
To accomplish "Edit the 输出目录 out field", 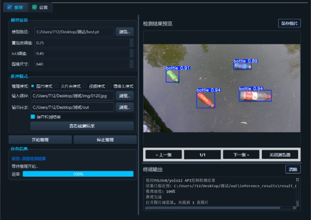I will [72, 107].
